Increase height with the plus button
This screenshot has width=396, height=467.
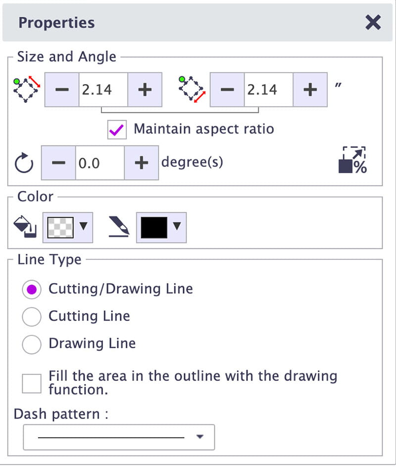(310, 90)
